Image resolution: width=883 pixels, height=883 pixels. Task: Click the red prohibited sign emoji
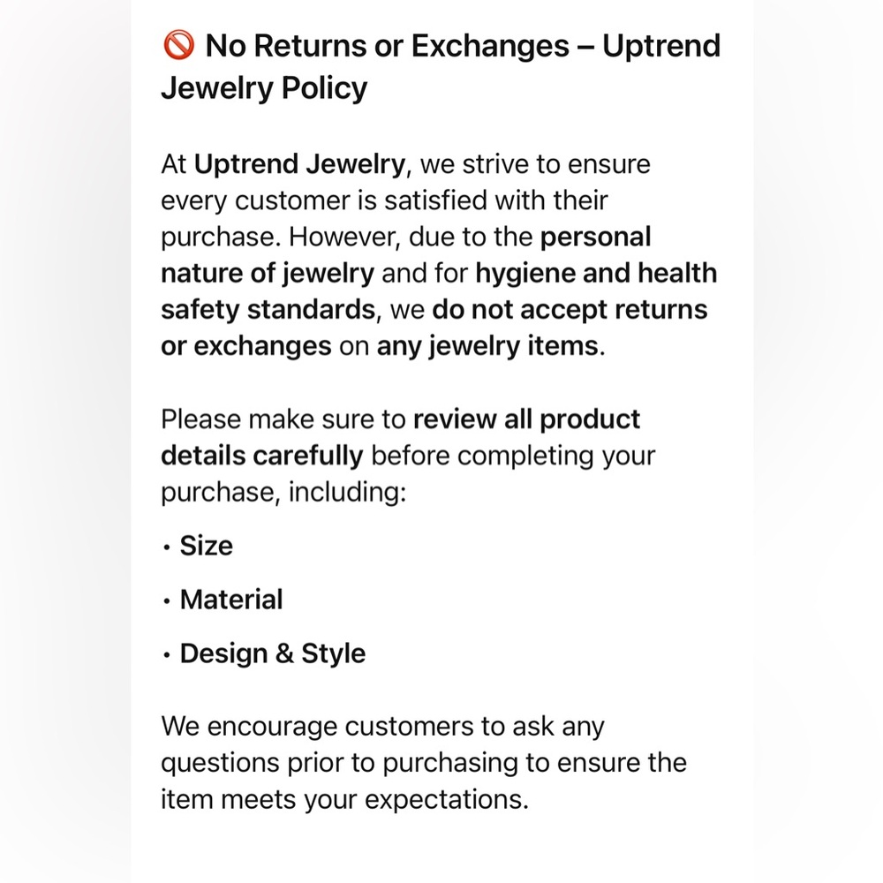178,46
